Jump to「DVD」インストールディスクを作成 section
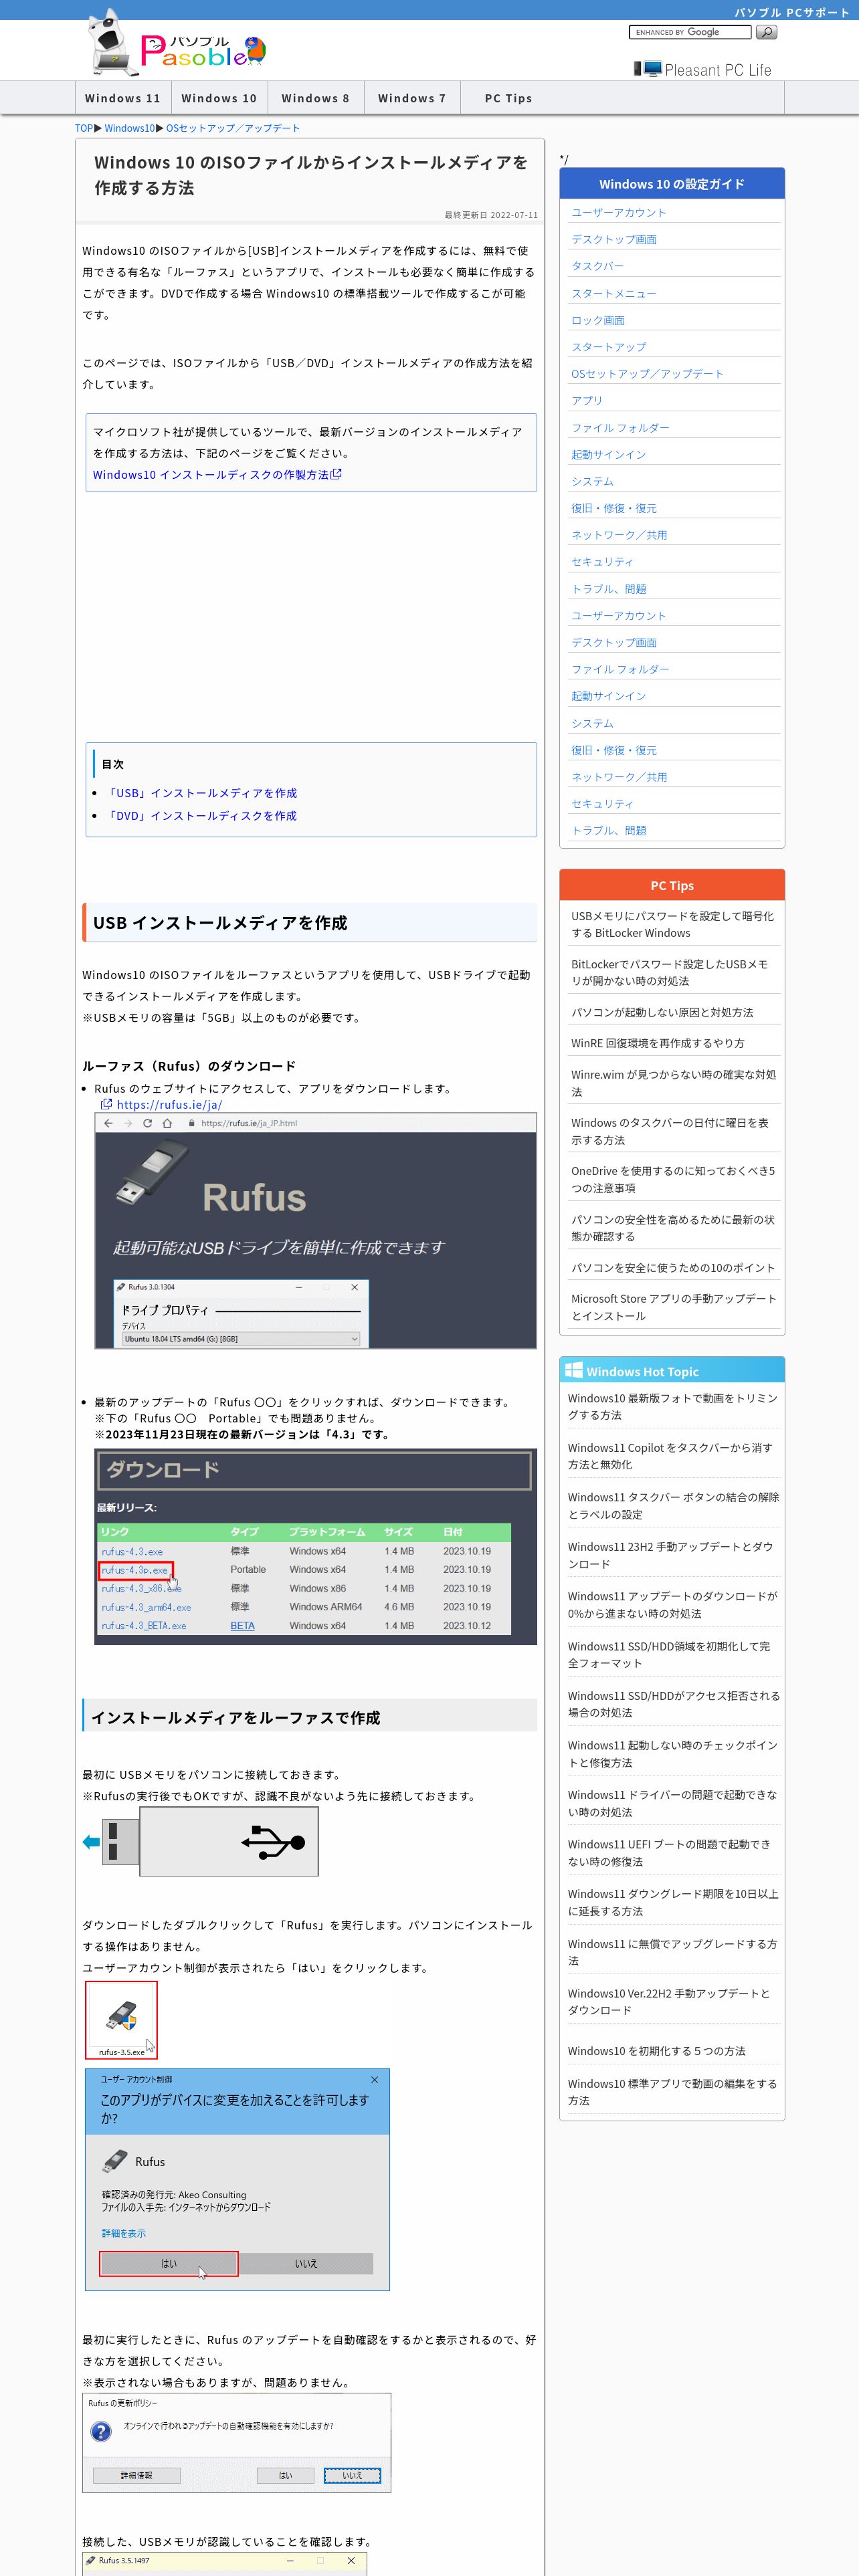Screen dimensions: 859x2576 click(x=201, y=816)
